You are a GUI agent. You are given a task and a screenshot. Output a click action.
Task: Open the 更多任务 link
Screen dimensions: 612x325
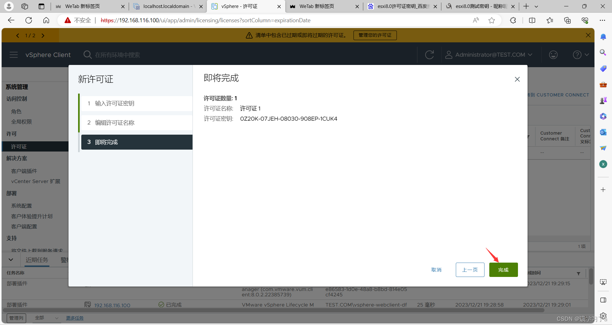click(x=75, y=318)
